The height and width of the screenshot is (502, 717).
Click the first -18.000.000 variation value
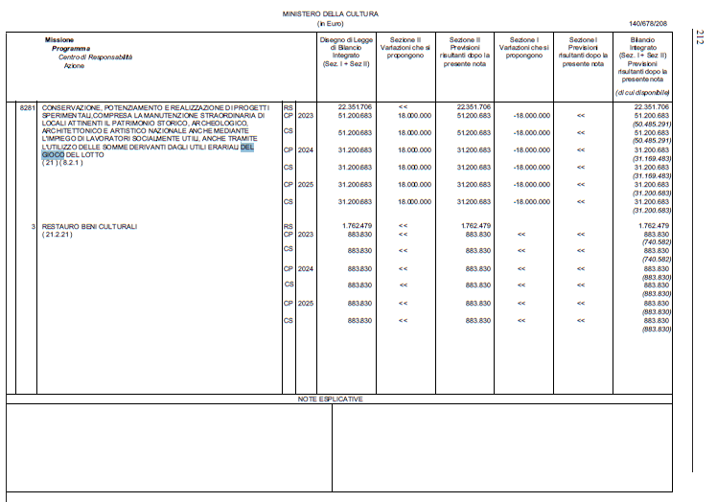click(531, 116)
